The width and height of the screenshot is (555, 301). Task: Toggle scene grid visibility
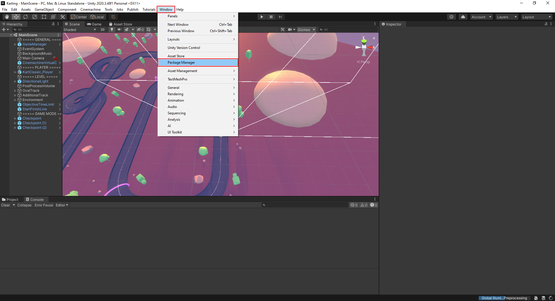(149, 30)
